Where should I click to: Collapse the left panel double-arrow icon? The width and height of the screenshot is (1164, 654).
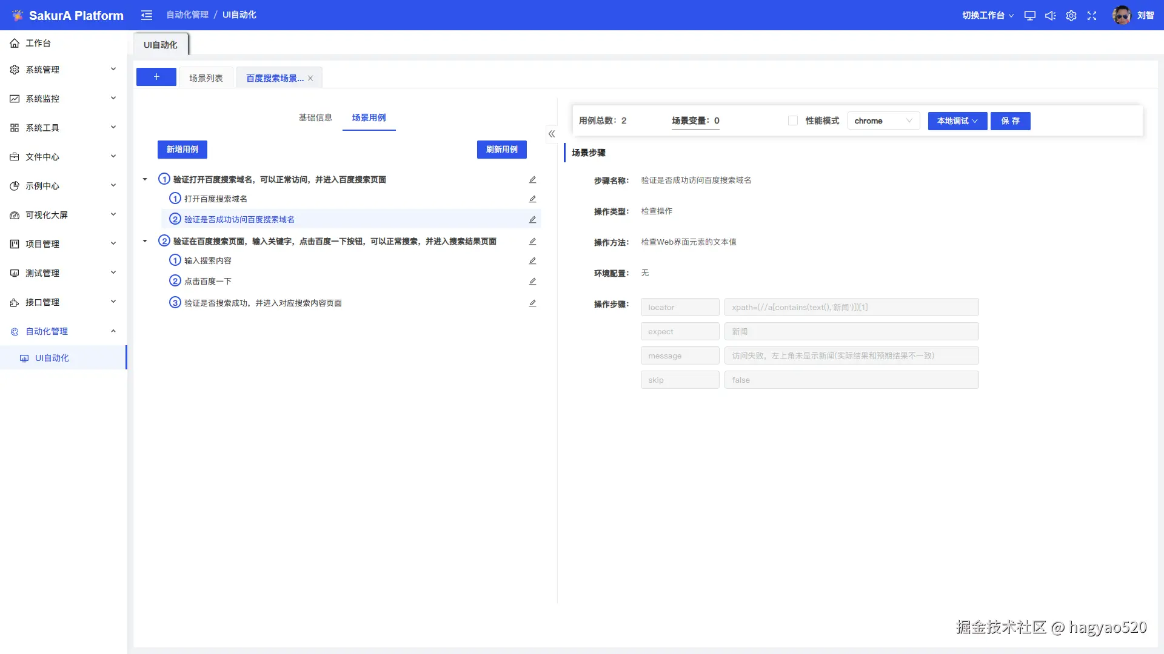(552, 134)
